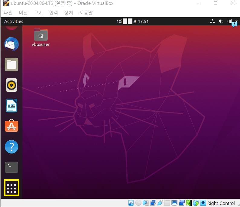The width and height of the screenshot is (240, 207).
Task: Open the 도움말 menu
Action: tap(86, 13)
